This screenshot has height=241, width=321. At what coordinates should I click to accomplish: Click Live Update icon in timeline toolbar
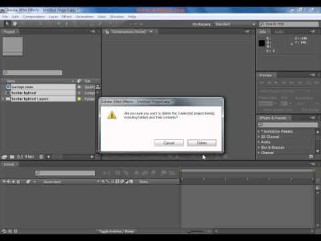click(118, 173)
